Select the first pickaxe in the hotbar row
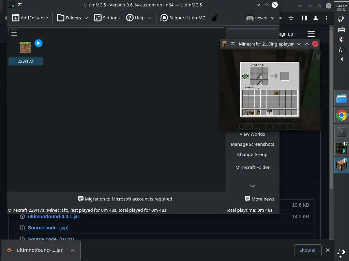Viewport: 349px width, 261px height. tap(245, 112)
